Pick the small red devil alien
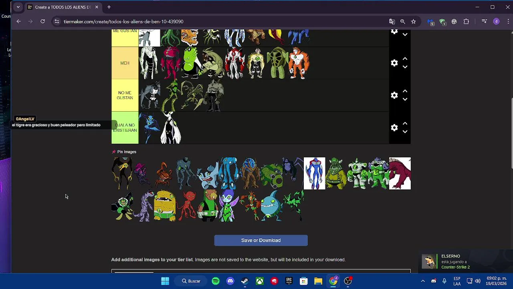513x289 pixels. coord(187,206)
